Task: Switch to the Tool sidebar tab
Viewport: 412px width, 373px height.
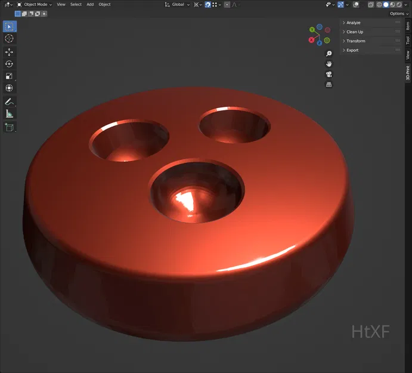Action: [408, 40]
